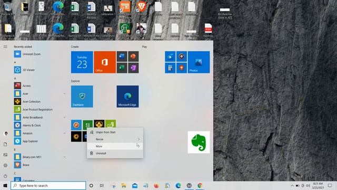Open Firefox on the taskbar

(x=156, y=185)
